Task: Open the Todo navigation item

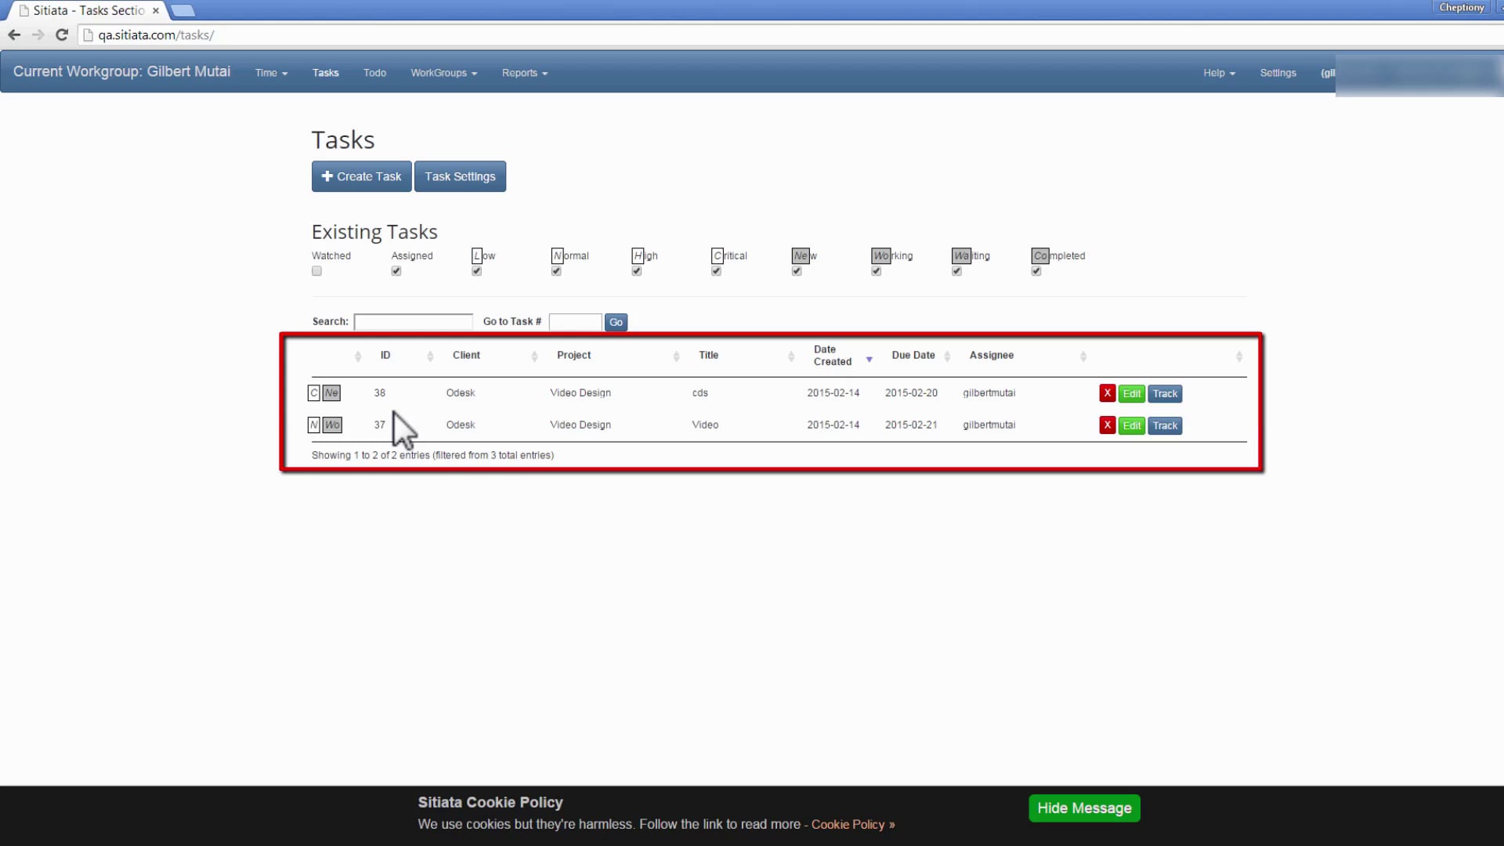Action: pyautogui.click(x=374, y=73)
